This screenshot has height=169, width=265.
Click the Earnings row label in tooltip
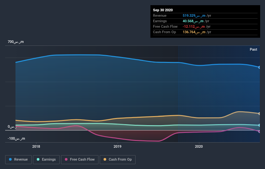160,21
